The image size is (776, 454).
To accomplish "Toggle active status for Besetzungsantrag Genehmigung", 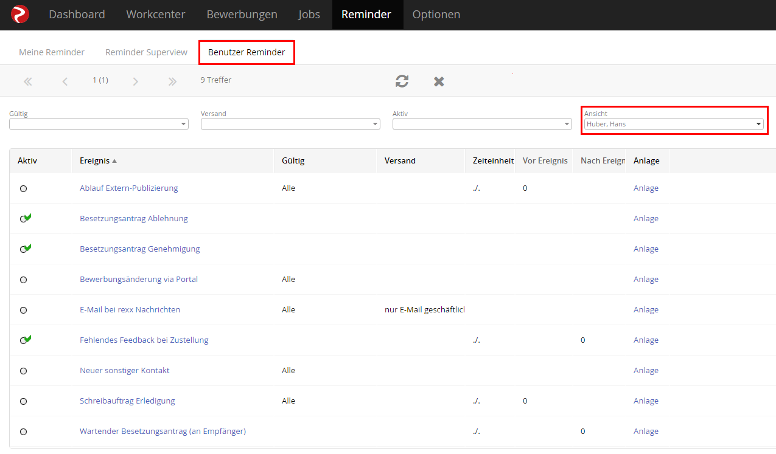I will 25,249.
